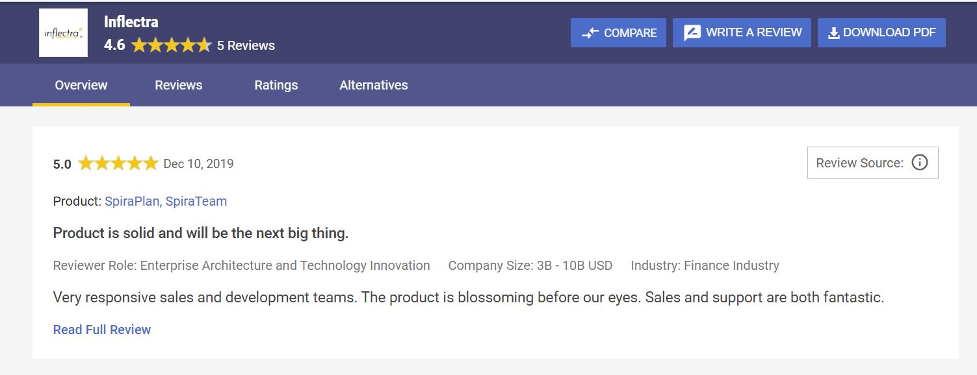Select the Alternatives tab
This screenshot has width=977, height=375.
tap(373, 85)
